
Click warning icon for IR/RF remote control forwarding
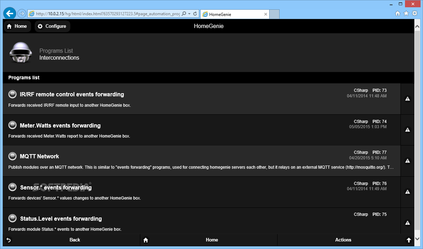point(407,99)
